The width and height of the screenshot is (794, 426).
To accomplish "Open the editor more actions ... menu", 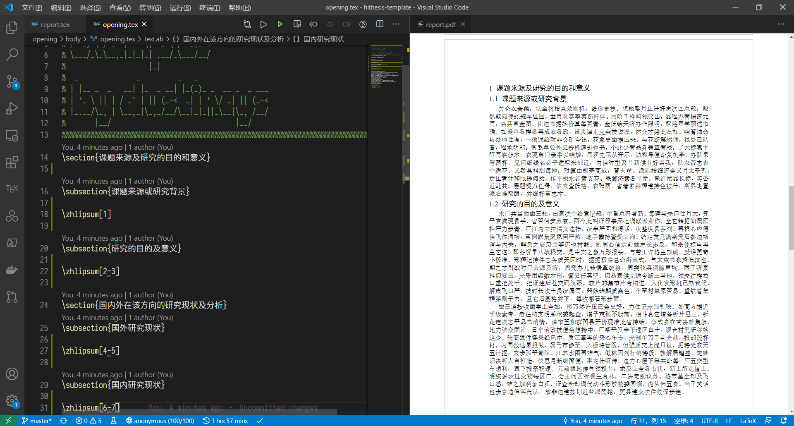I will (396, 24).
